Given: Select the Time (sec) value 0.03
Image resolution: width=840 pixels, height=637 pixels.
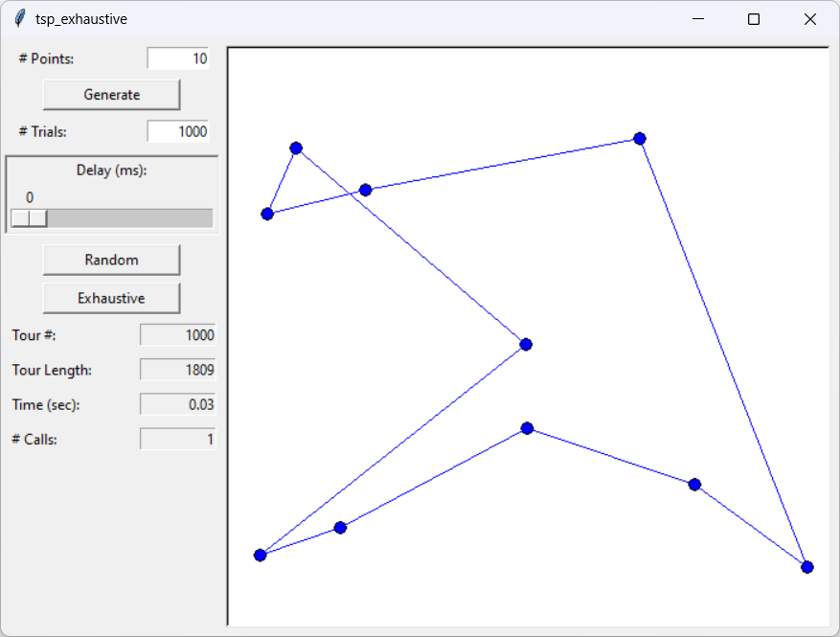Looking at the screenshot, I should 178,404.
